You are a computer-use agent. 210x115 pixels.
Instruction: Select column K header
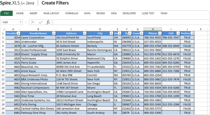click(201, 29)
